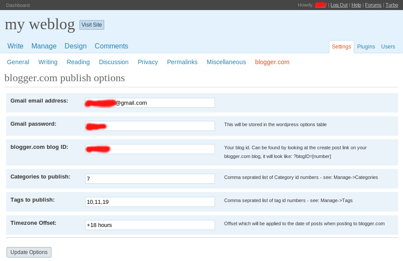Open the Comments section
This screenshot has height=261, width=403.
111,46
